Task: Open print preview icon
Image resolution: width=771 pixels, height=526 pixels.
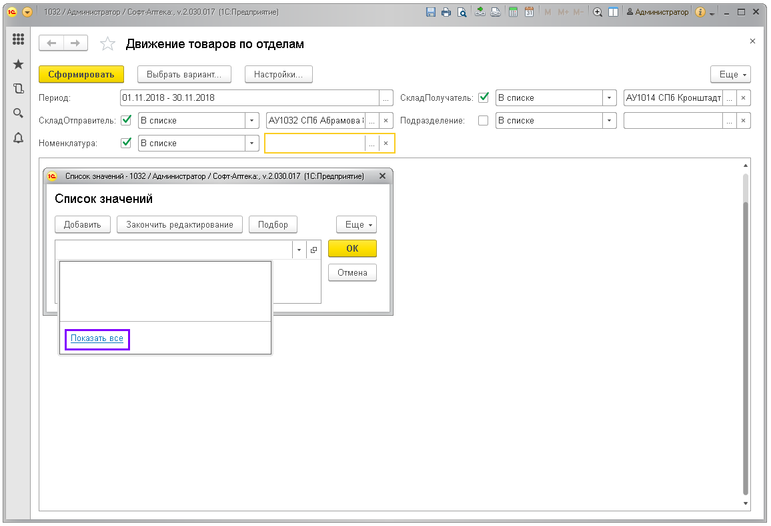Action: tap(462, 12)
